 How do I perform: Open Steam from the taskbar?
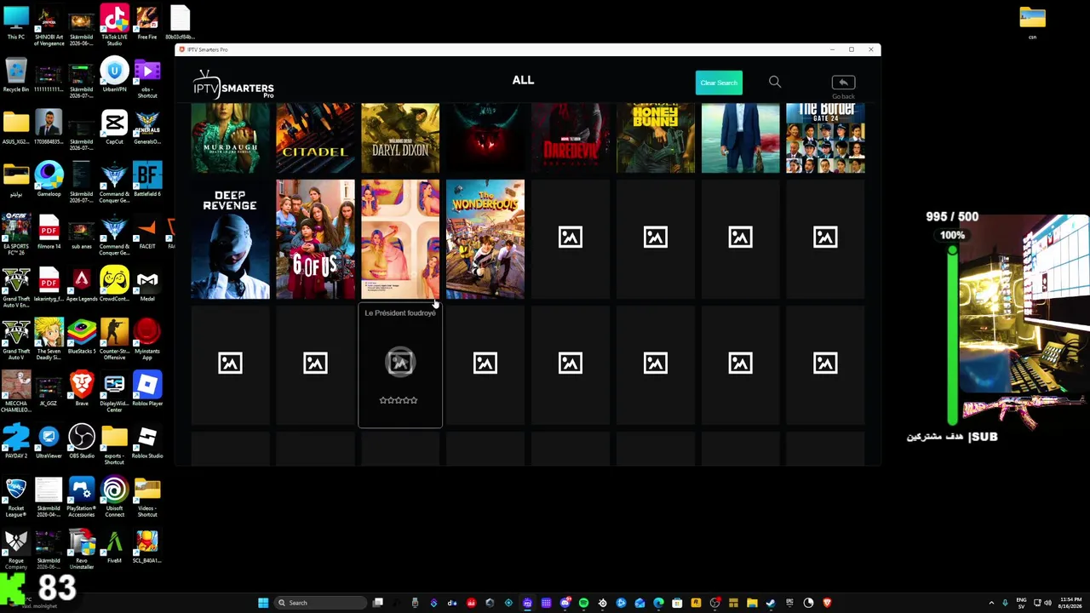(x=771, y=603)
